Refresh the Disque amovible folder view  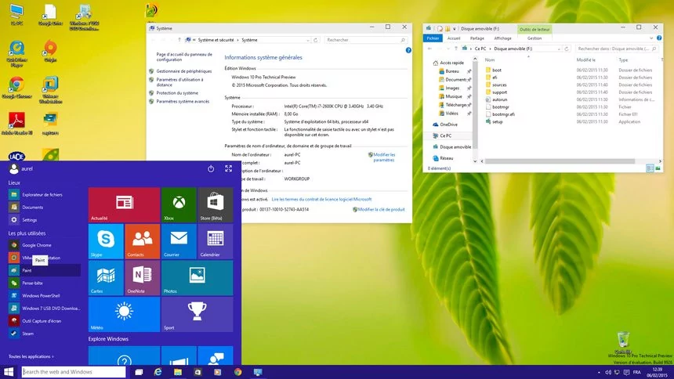click(567, 49)
